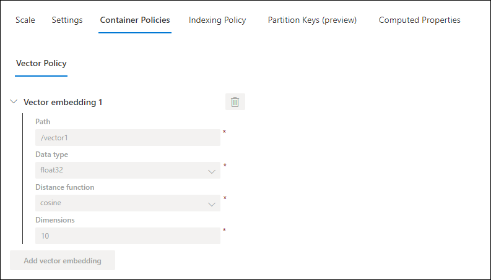Open the Partition Keys (preview) tab

312,20
